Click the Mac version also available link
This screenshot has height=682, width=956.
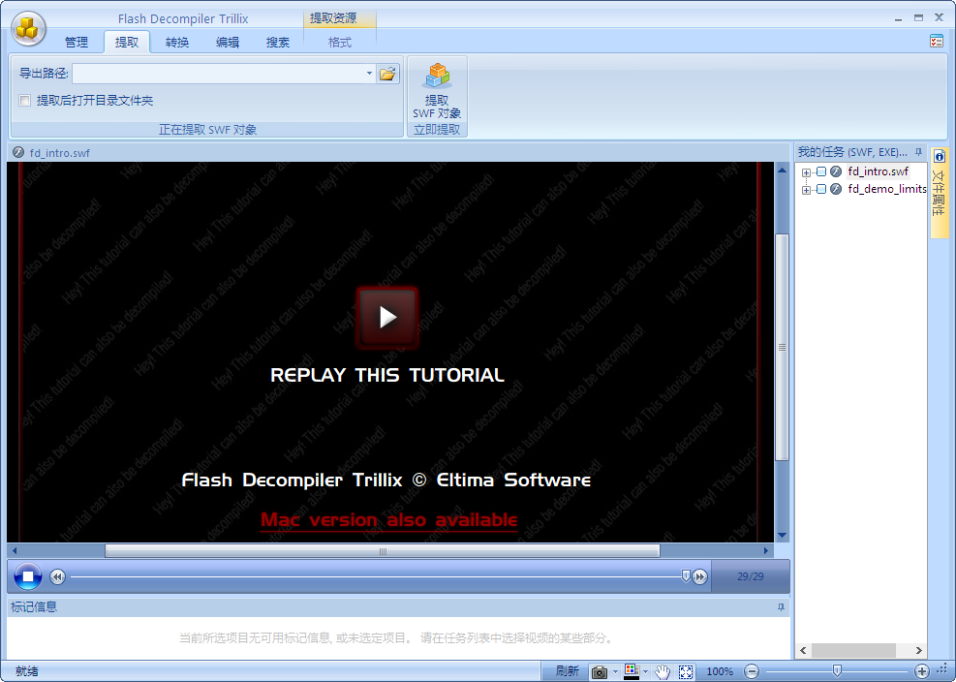point(389,520)
